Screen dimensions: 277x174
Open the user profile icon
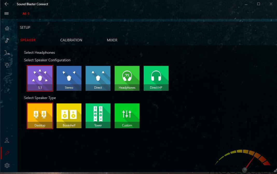tap(7, 140)
